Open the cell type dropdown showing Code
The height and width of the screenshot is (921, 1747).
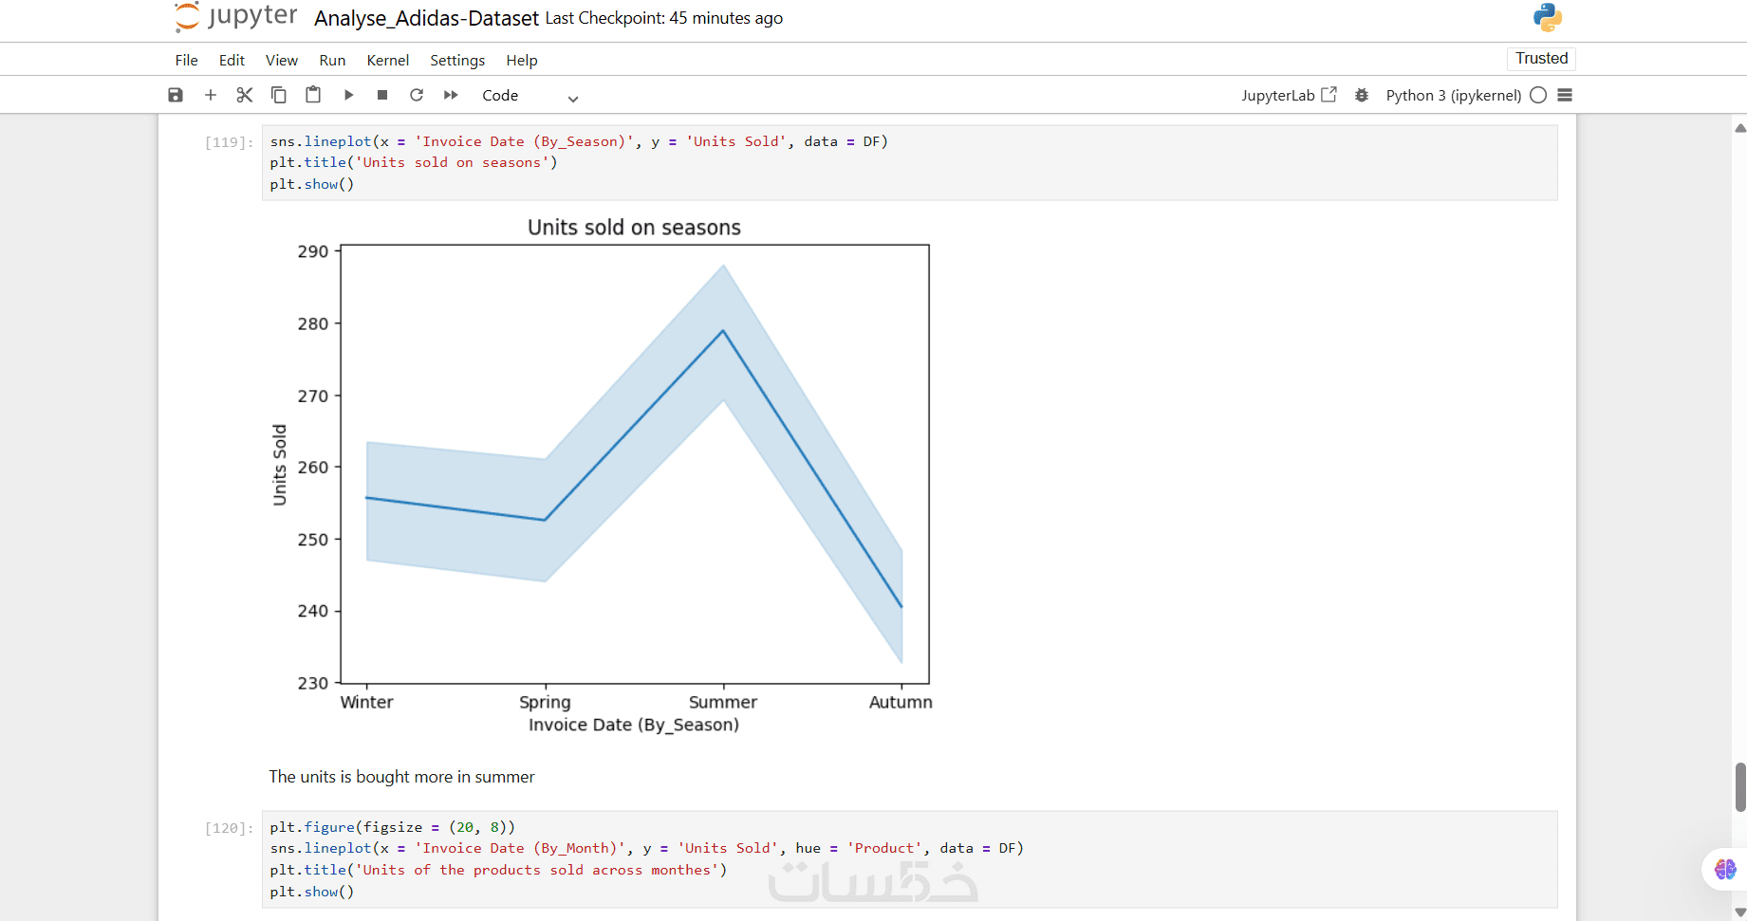[x=530, y=96]
